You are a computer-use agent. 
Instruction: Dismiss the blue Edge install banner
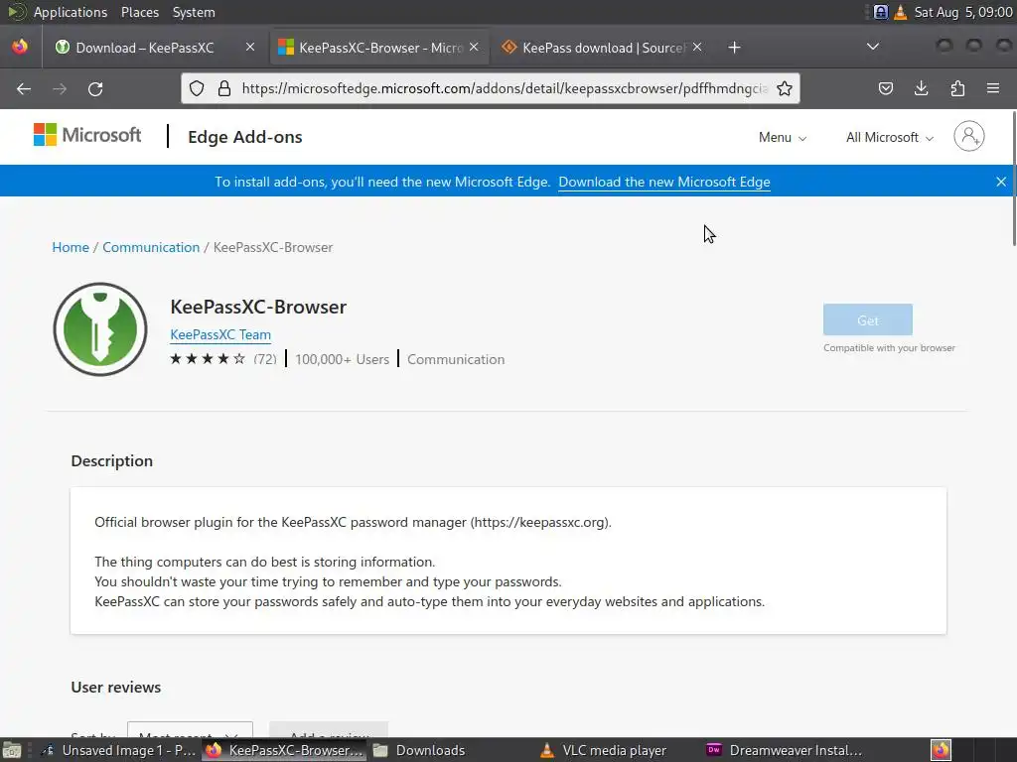click(1001, 183)
